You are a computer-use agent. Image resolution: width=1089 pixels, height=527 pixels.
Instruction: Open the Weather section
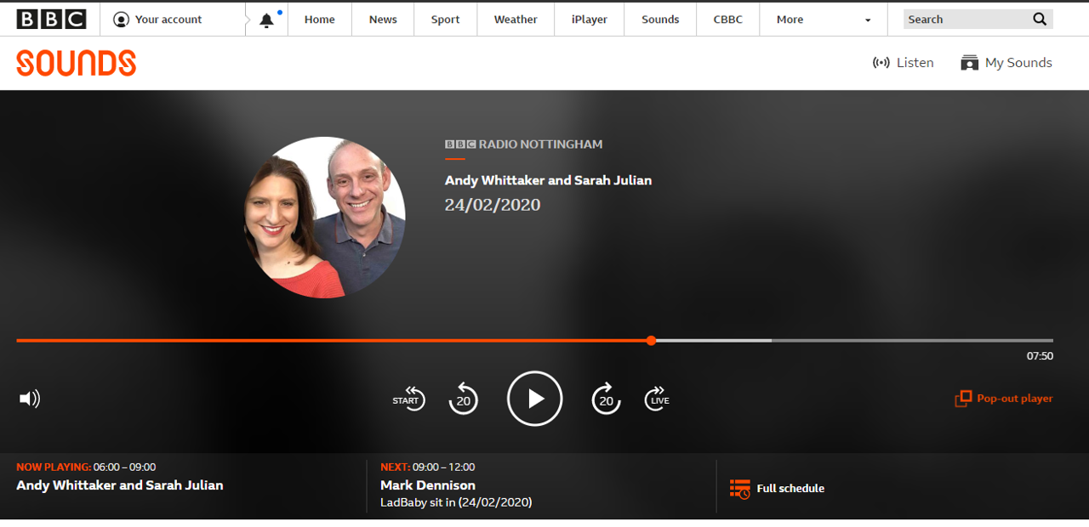tap(516, 20)
